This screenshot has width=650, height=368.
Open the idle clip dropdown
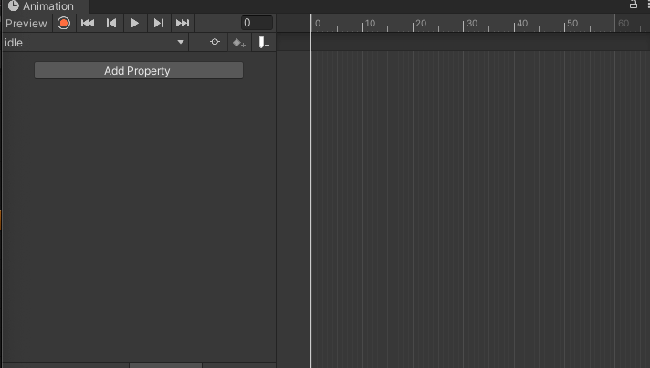click(x=95, y=42)
